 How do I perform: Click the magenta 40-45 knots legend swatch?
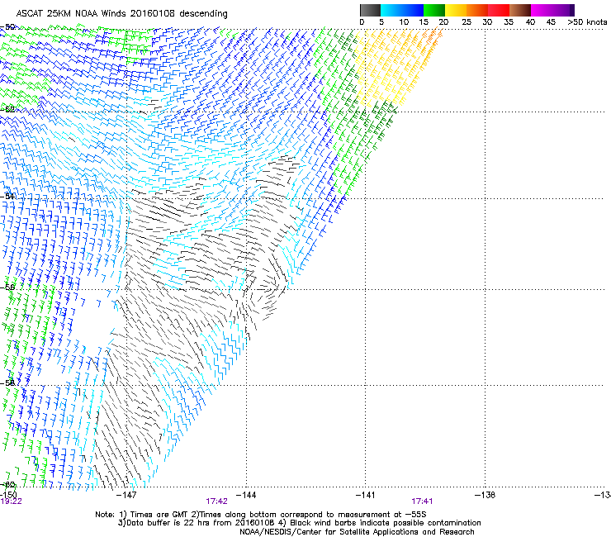(542, 10)
